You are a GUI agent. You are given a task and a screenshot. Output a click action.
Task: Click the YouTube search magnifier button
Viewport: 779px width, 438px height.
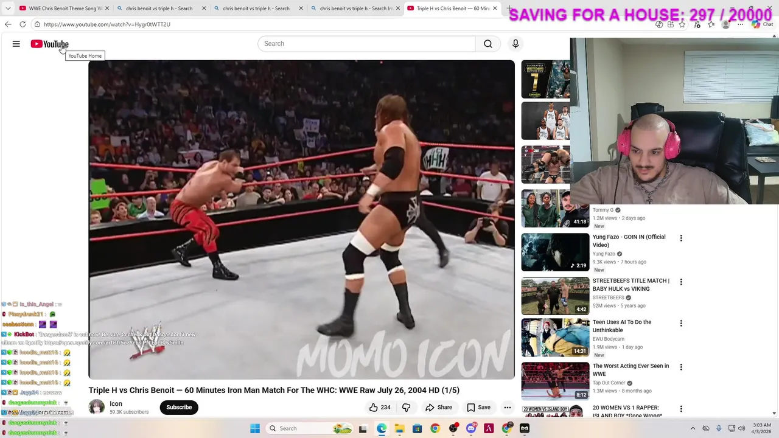click(488, 44)
